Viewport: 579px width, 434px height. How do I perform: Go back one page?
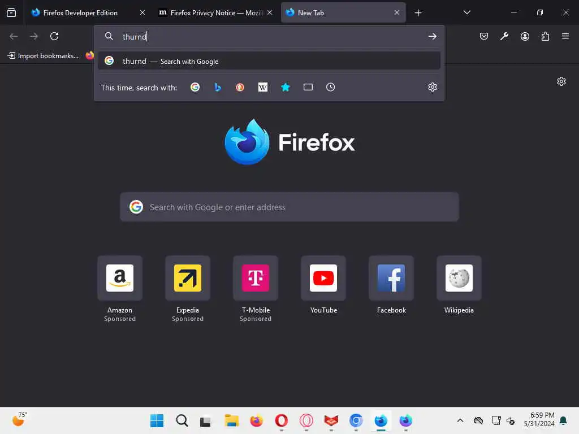[x=14, y=36]
